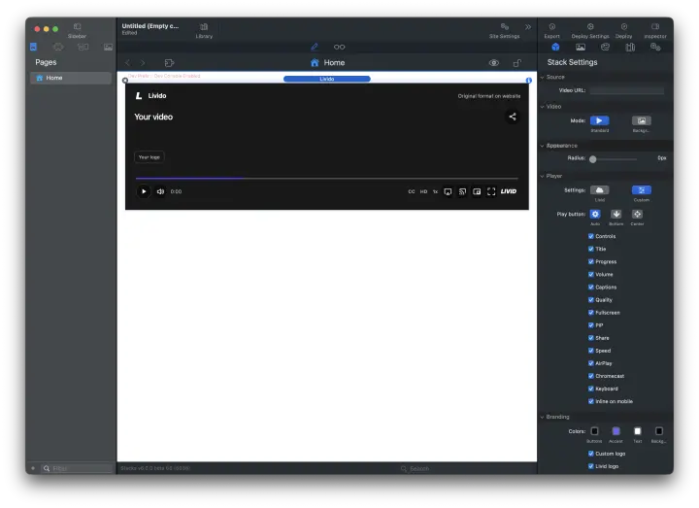Image resolution: width=699 pixels, height=508 pixels.
Task: Switch to Edit mode pencil icon
Action: click(315, 47)
